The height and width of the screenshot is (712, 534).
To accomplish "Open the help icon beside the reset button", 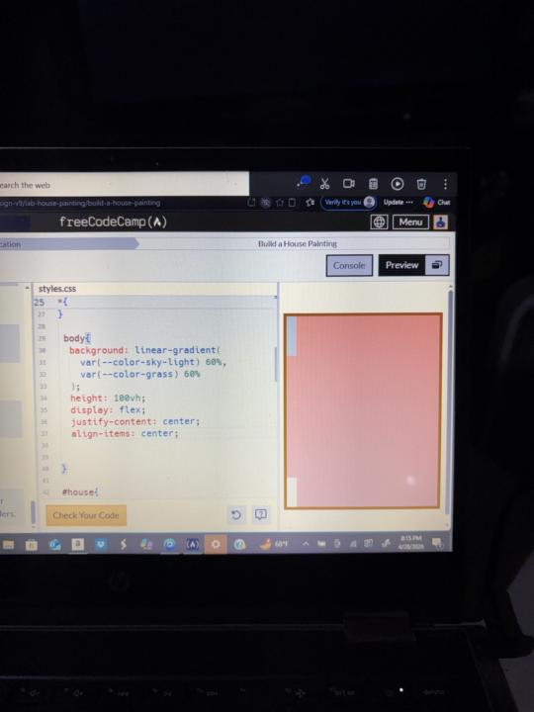I will point(261,514).
